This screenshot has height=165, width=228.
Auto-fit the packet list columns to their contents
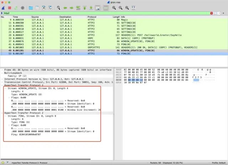134,8
